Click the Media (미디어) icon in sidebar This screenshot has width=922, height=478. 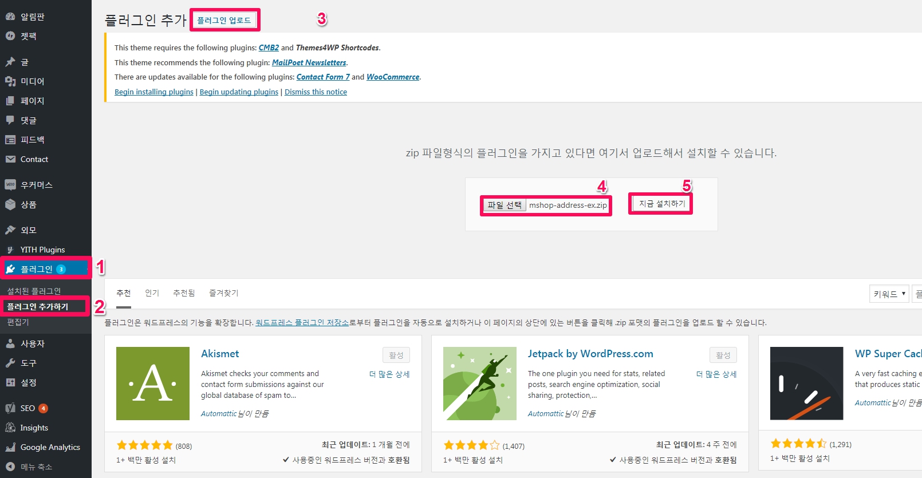(10, 81)
